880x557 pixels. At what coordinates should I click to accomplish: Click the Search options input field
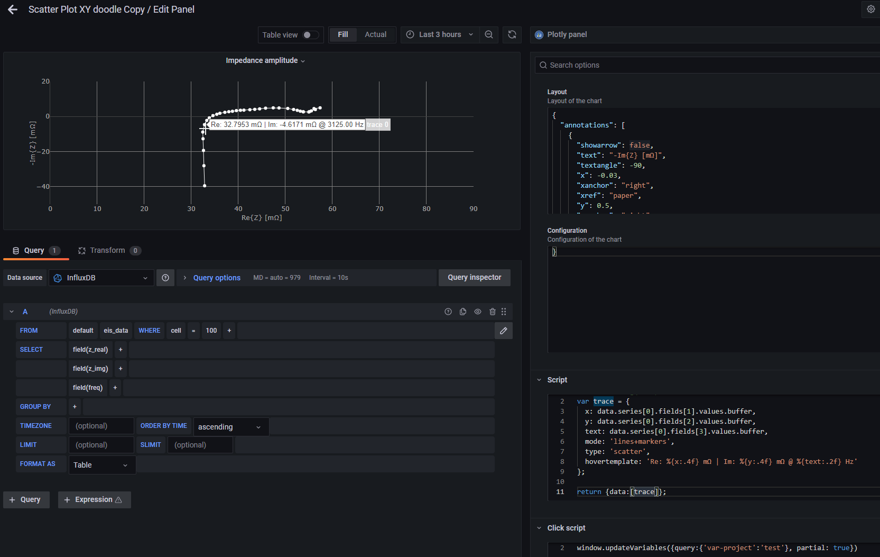708,65
